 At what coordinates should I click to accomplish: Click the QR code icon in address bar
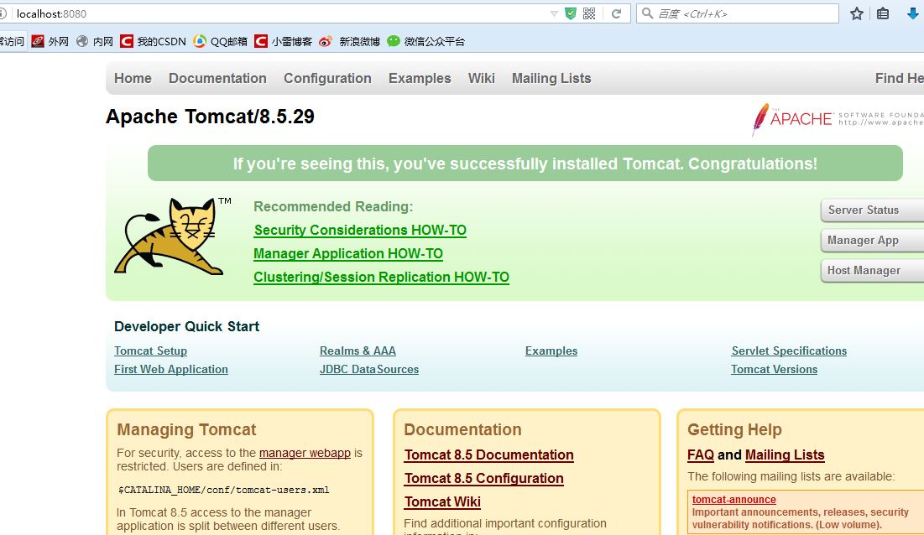pos(588,13)
